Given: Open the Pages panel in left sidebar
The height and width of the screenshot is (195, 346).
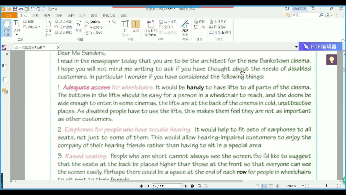Looking at the screenshot, I should click(5, 79).
